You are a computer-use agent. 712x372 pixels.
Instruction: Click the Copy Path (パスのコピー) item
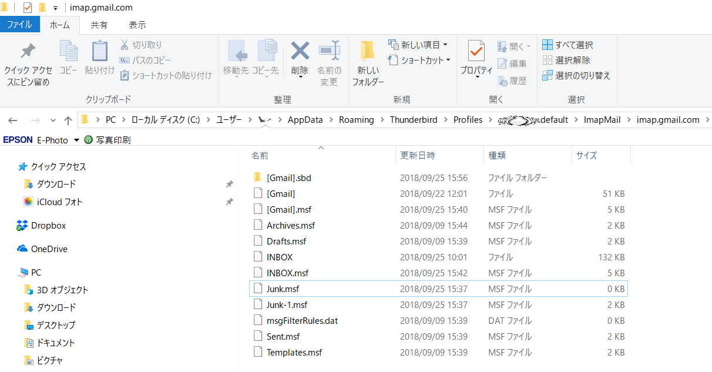[145, 60]
